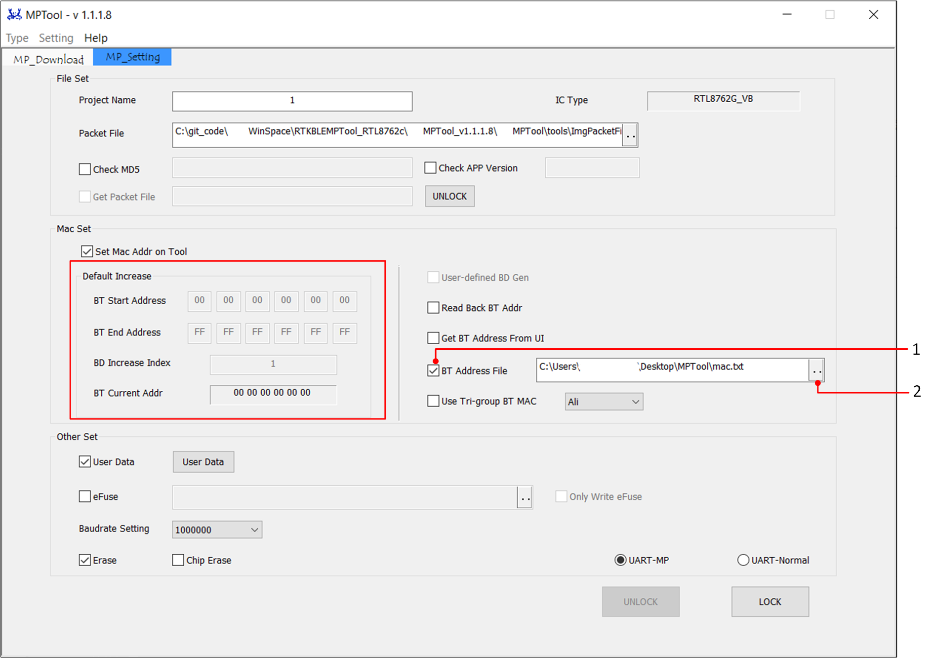Viewport: 931px width, 658px height.
Task: Click into the Project Name input field
Action: coord(292,101)
